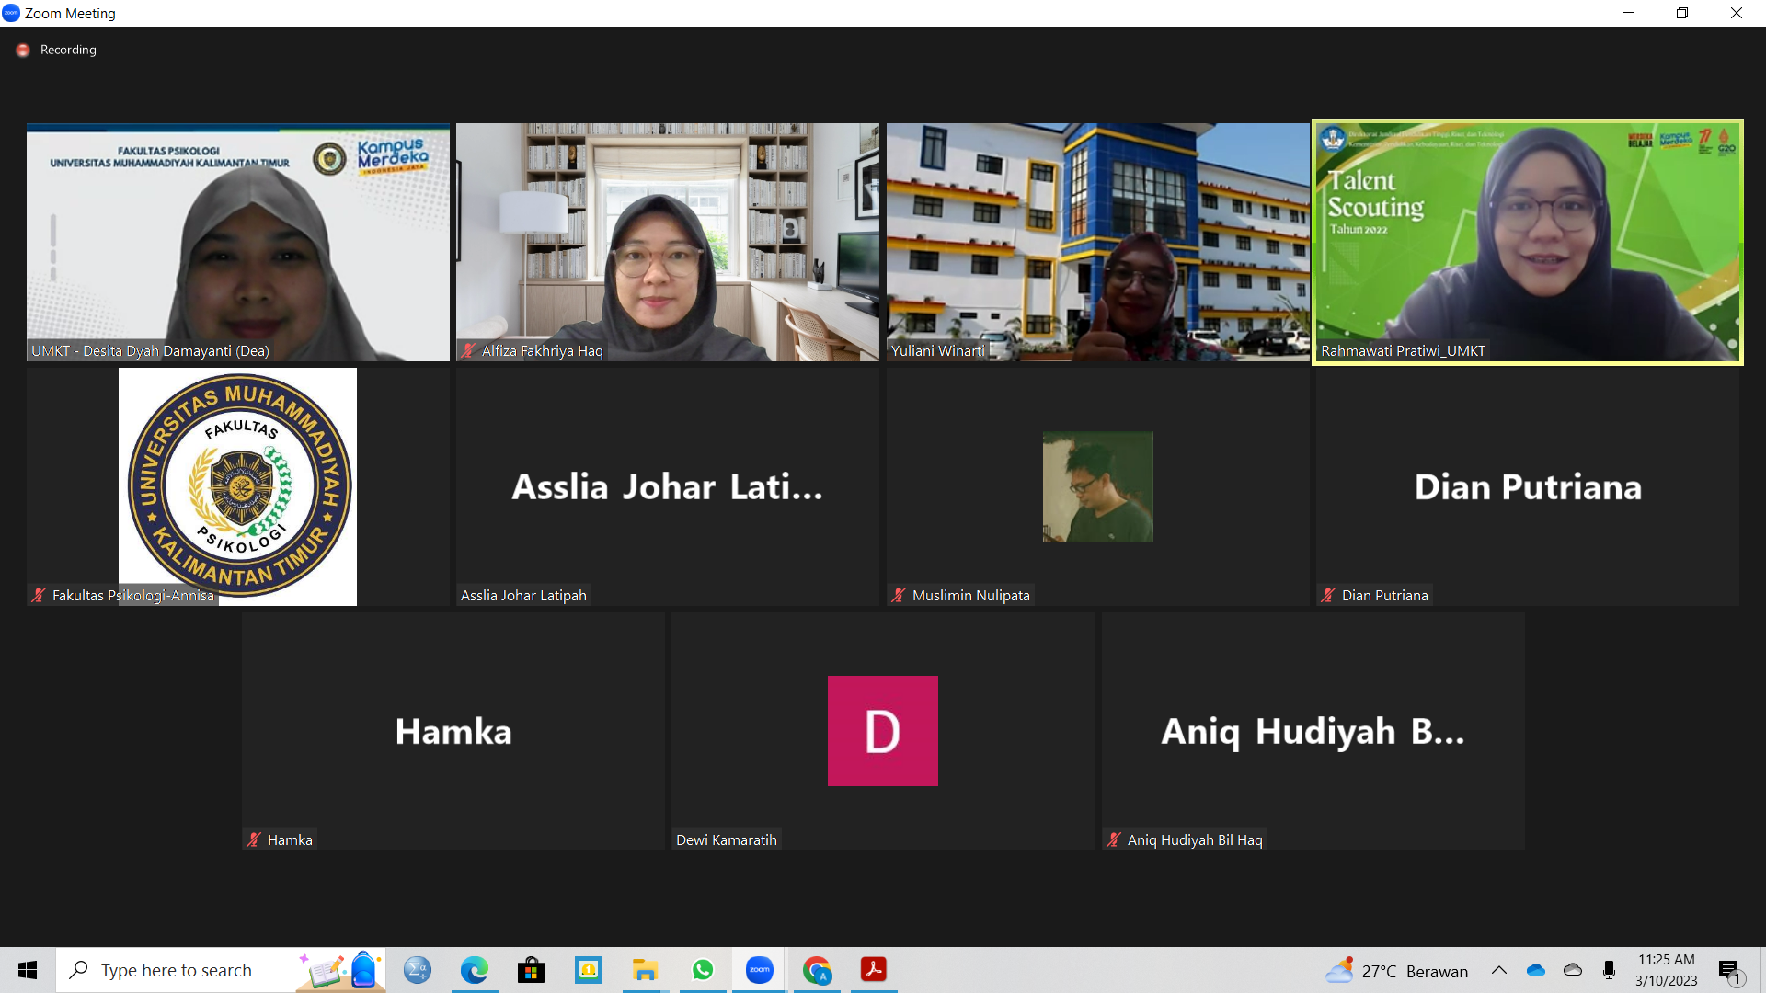This screenshot has height=993, width=1766.
Task: Click muted mic icon beside Hamka name label
Action: tap(254, 839)
